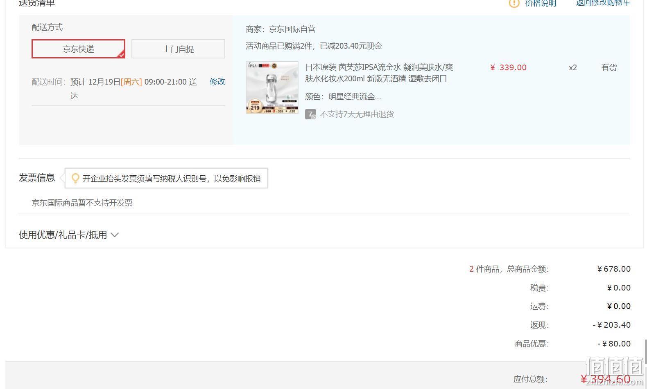Image resolution: width=647 pixels, height=389 pixels.
Task: Open product title 日本原装 茵芙莎IPSA流金水
Action: click(x=379, y=73)
